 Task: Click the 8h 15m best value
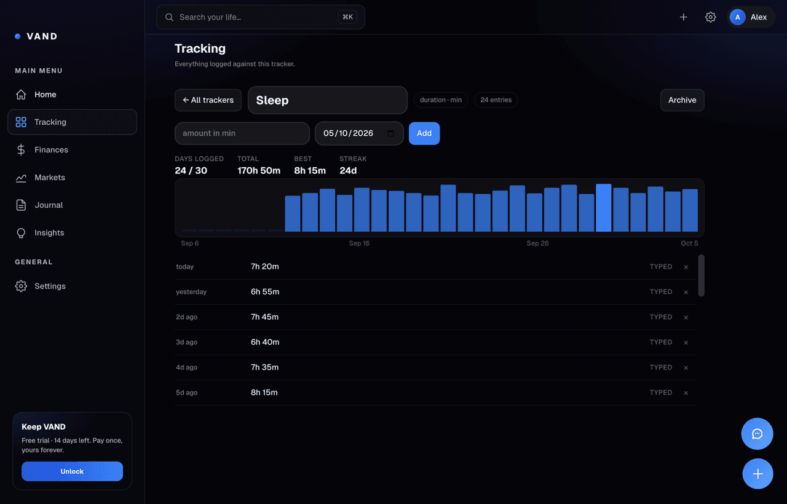[x=310, y=171]
